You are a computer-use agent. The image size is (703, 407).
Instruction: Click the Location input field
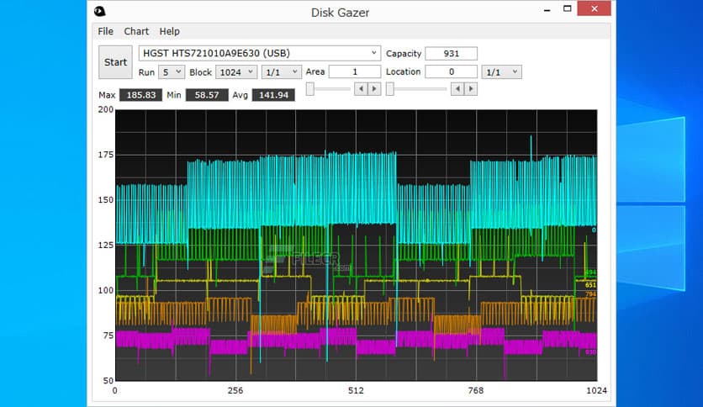451,71
